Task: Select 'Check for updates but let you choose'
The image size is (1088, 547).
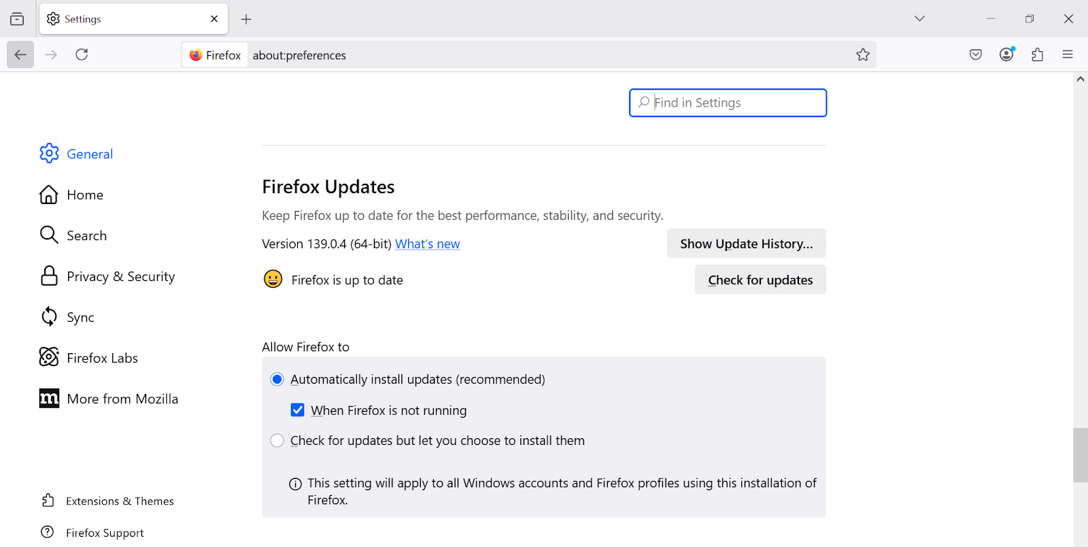Action: [x=277, y=440]
